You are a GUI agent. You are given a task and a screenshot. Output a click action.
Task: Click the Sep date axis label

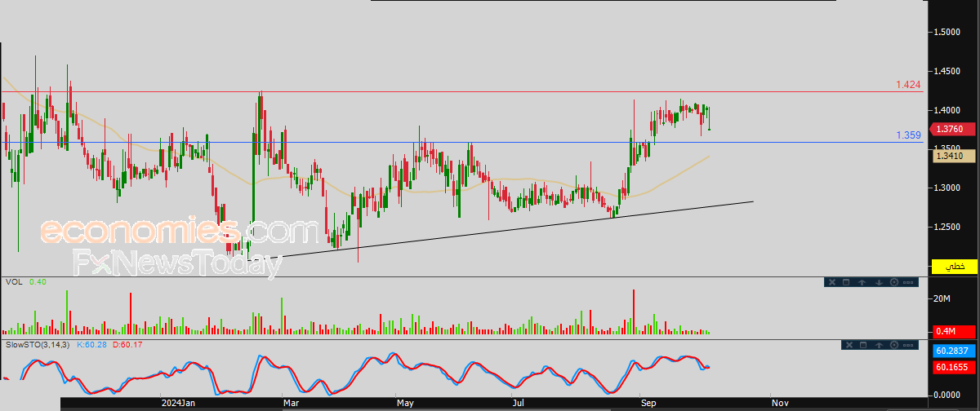coord(649,403)
